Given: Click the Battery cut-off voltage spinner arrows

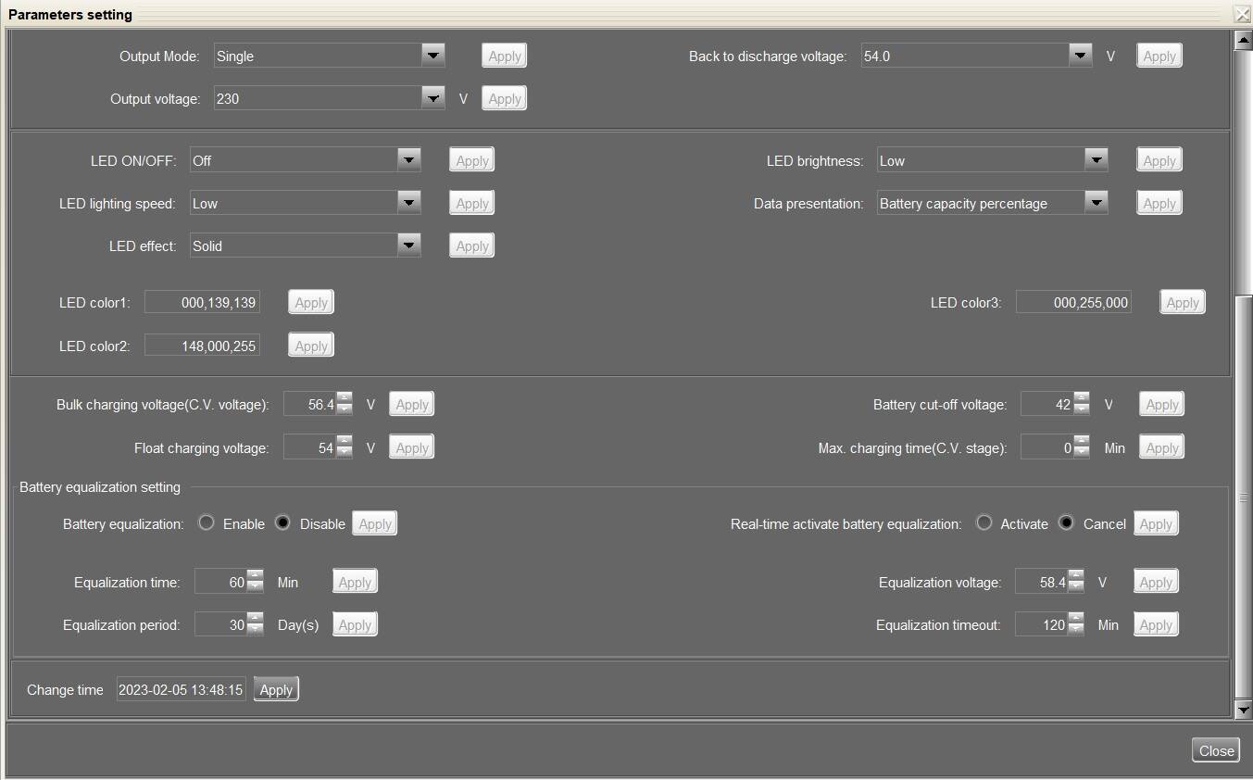Looking at the screenshot, I should [x=1082, y=404].
